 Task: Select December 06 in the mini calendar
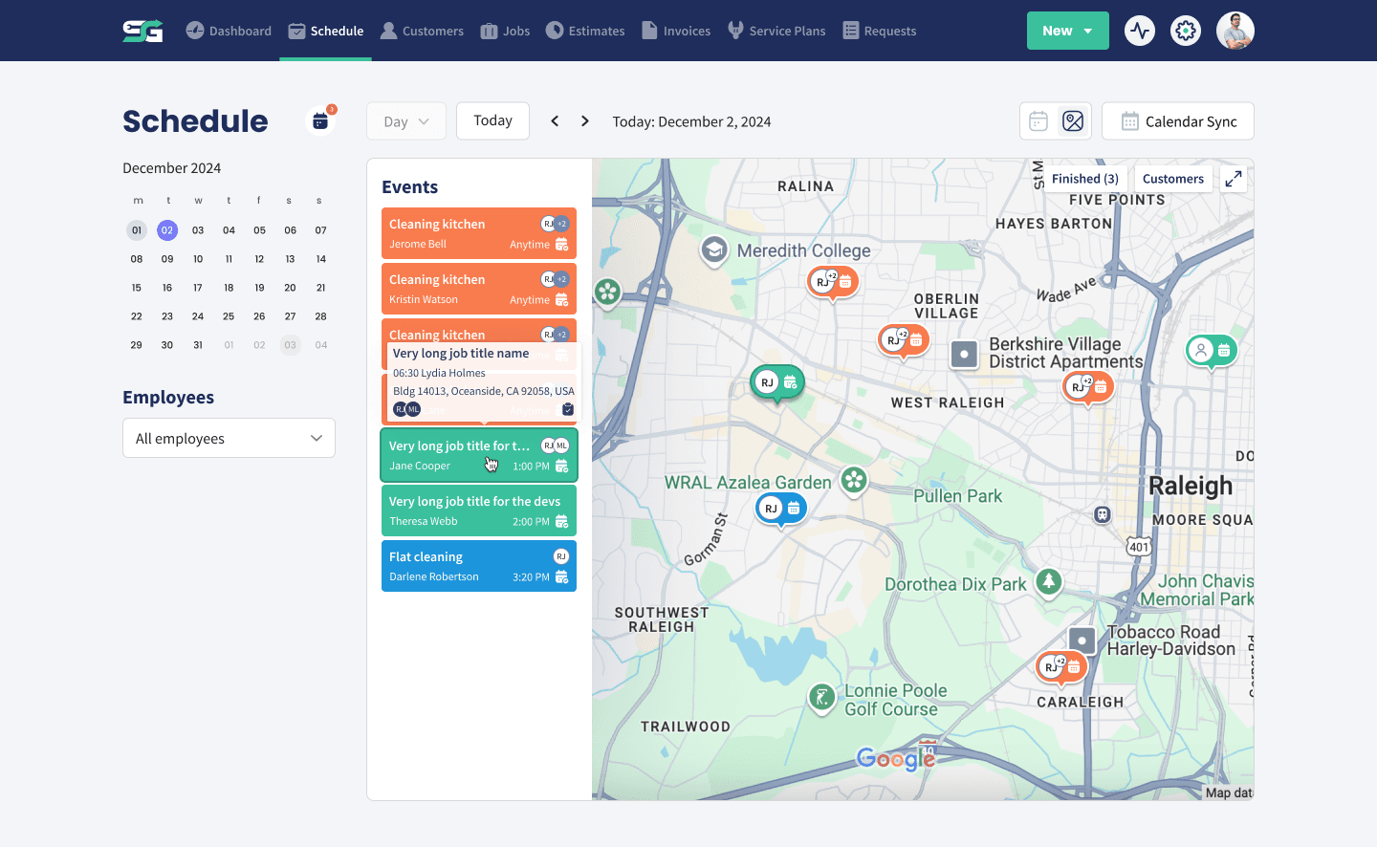pos(290,230)
